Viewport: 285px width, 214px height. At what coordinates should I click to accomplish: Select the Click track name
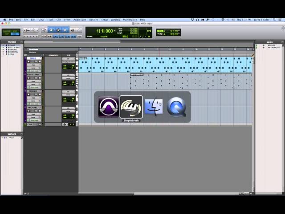[x=30, y=124]
